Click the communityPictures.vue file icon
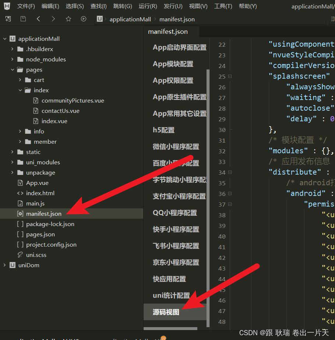Viewport: 335px width, 340px height. [36, 100]
